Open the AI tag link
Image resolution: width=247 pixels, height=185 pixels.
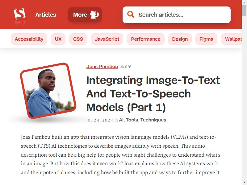[x=121, y=120]
